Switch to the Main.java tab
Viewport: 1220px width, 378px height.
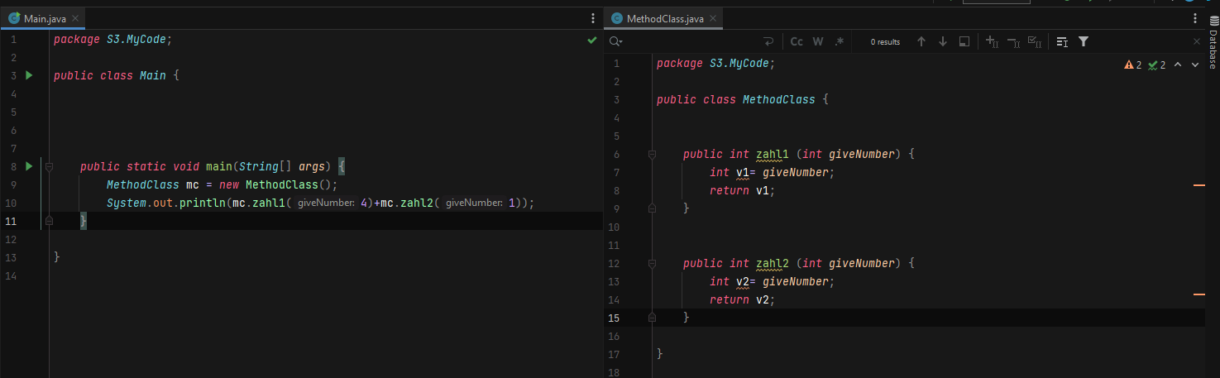click(x=40, y=18)
